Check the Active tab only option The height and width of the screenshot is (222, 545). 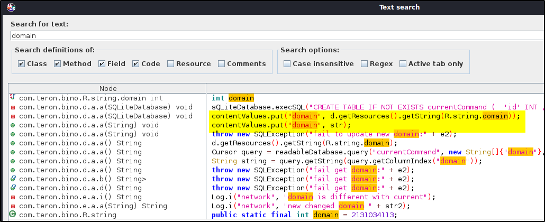403,64
